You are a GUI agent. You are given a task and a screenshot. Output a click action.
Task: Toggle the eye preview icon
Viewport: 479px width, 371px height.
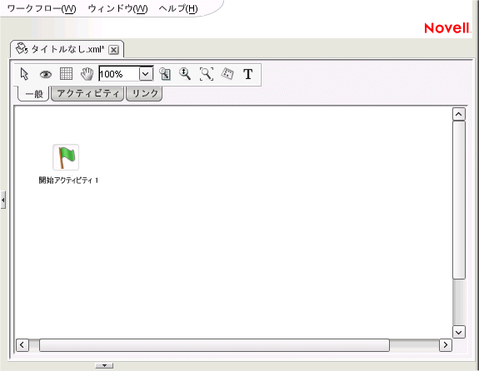coord(46,74)
